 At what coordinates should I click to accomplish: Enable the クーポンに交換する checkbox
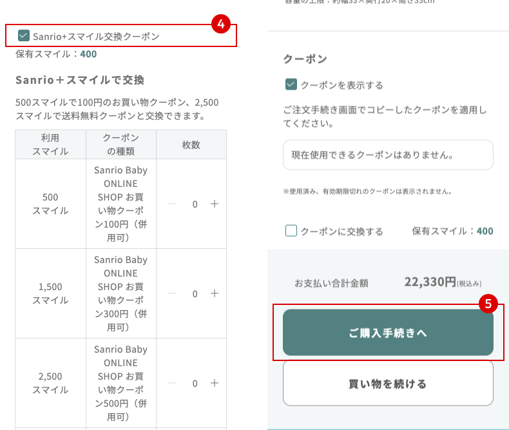coord(291,231)
